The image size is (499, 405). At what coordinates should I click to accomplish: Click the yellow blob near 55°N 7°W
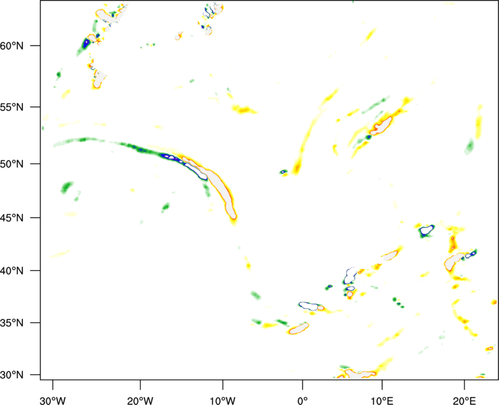[x=244, y=110]
